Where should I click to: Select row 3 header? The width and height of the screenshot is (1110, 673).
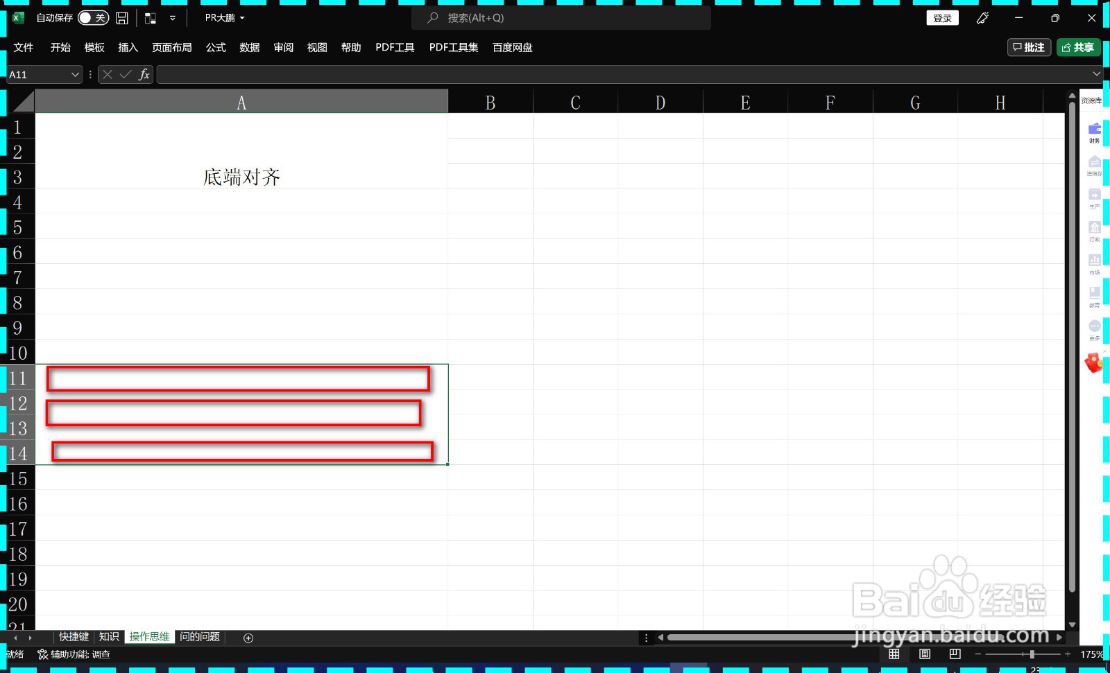pos(18,177)
